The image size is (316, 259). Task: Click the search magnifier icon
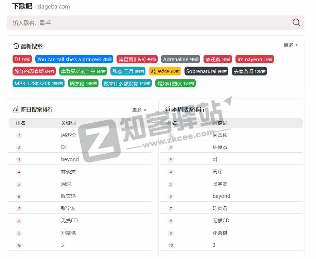(x=296, y=22)
